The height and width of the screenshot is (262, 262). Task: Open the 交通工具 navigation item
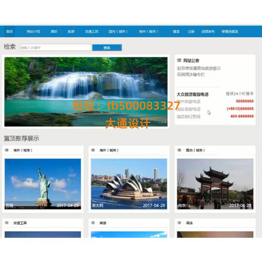click(x=92, y=31)
